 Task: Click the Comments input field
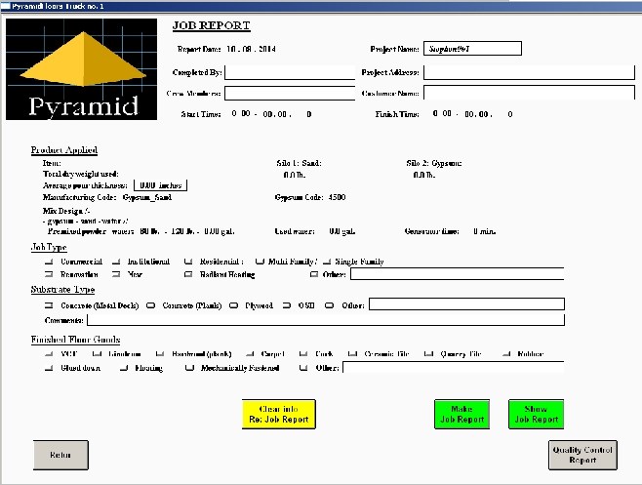(x=326, y=320)
